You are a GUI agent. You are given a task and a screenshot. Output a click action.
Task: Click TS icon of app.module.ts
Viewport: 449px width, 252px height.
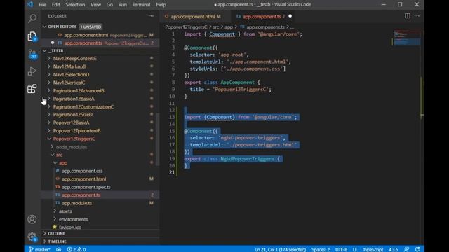(58, 203)
